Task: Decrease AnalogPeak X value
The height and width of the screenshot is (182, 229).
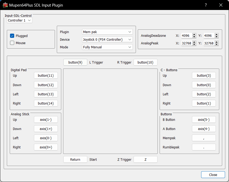Action: coord(194,44)
